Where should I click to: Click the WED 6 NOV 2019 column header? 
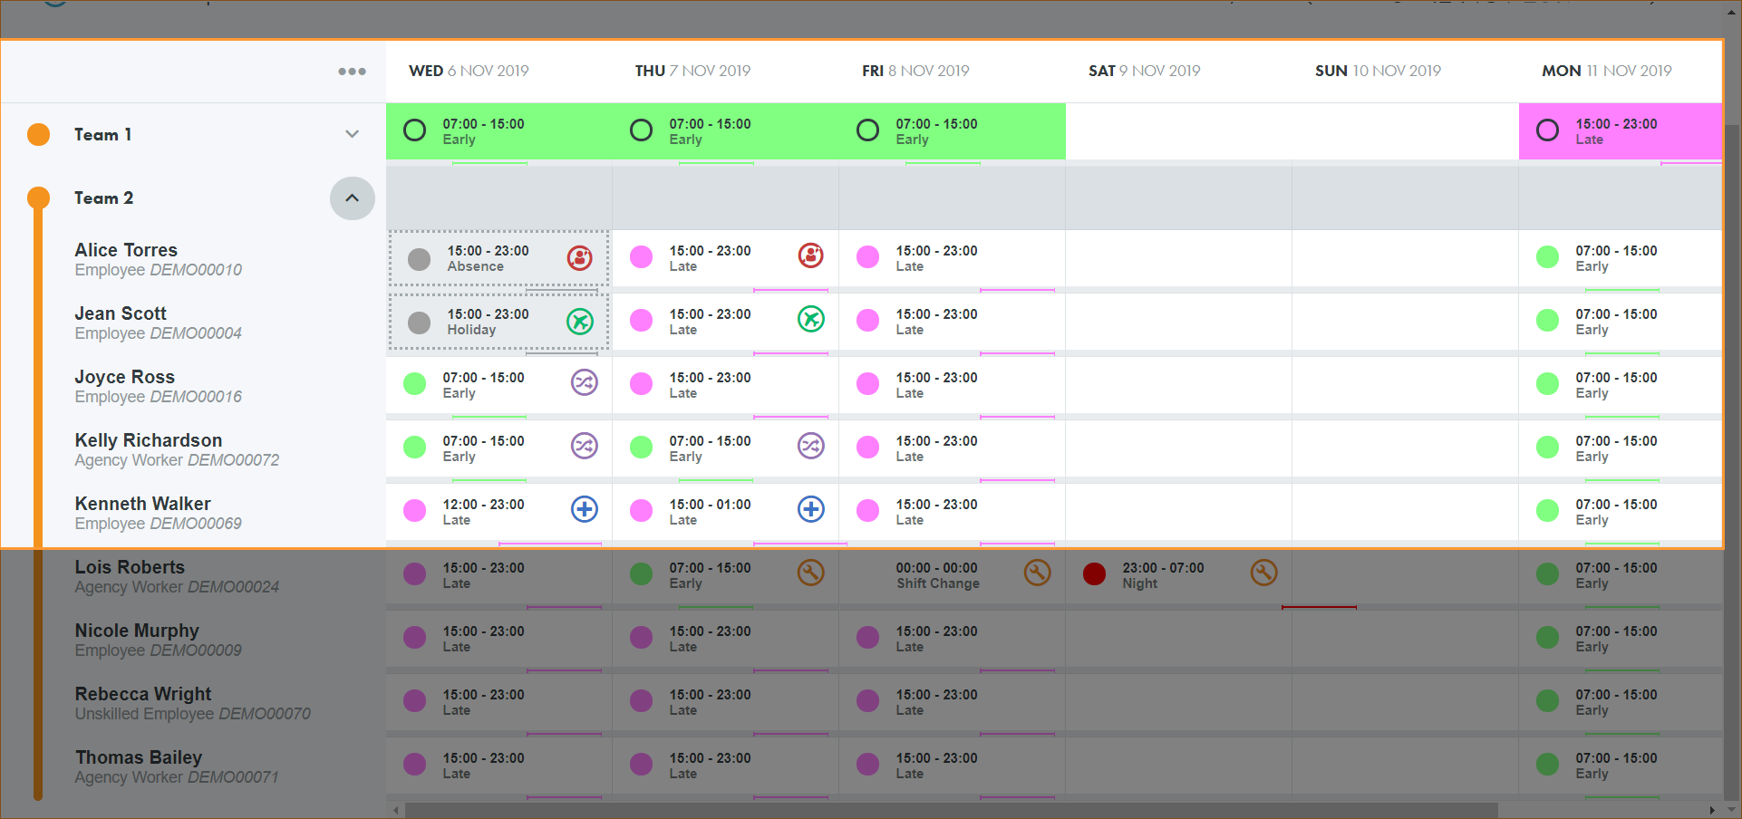click(x=469, y=71)
